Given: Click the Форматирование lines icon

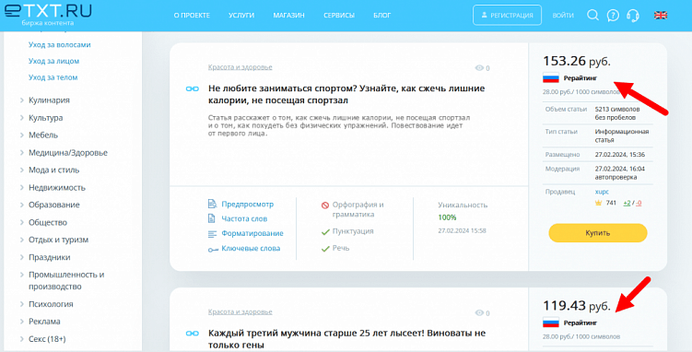Looking at the screenshot, I should (212, 233).
